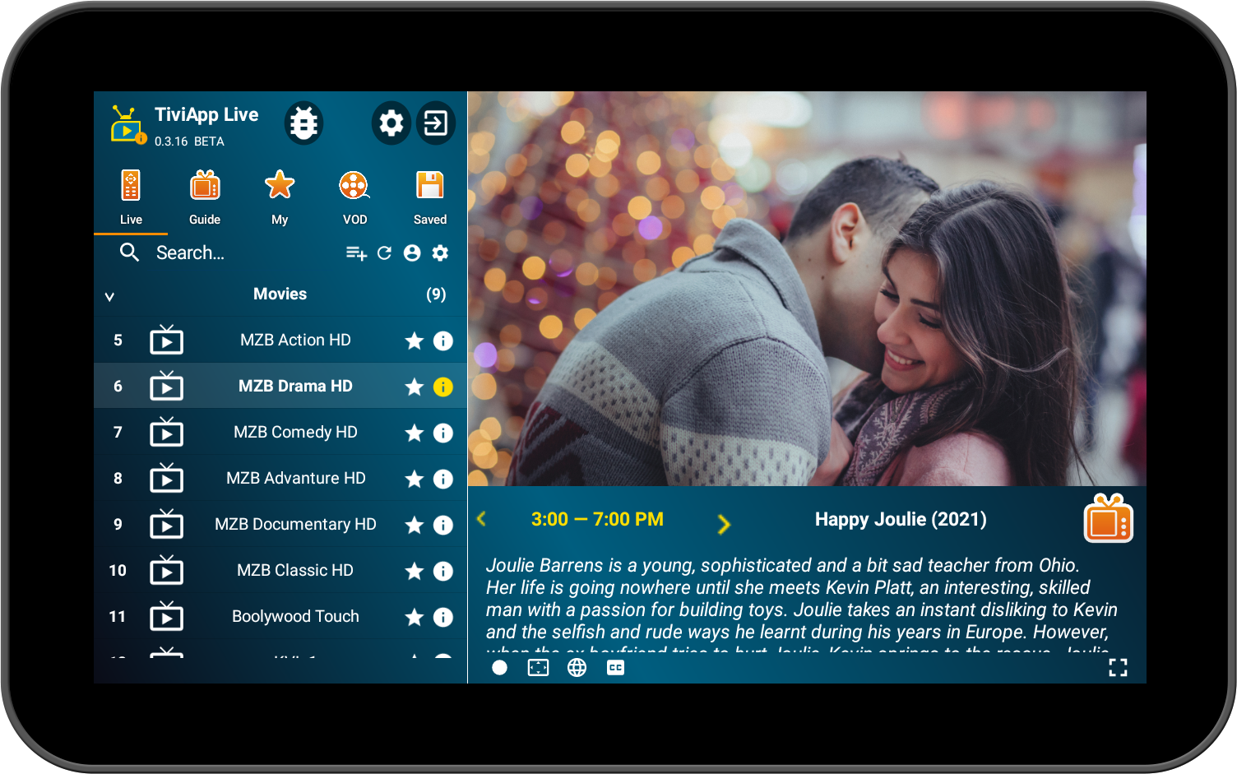
Task: Go to next program with right arrow
Action: (724, 524)
